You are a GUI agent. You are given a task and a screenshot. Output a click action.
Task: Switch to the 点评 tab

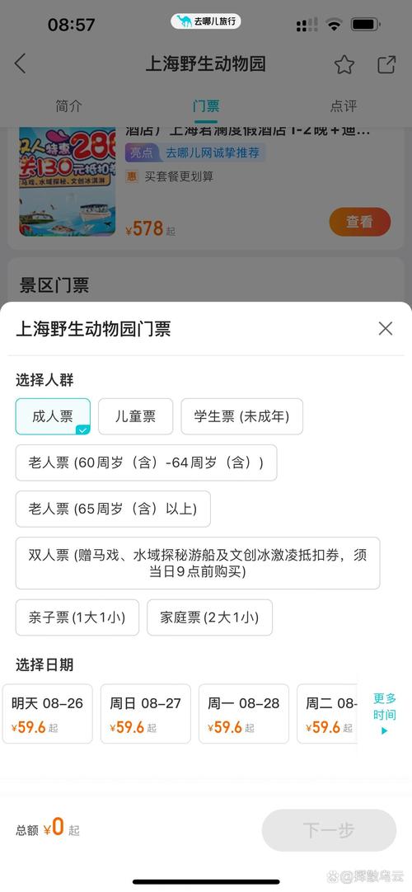click(x=344, y=106)
